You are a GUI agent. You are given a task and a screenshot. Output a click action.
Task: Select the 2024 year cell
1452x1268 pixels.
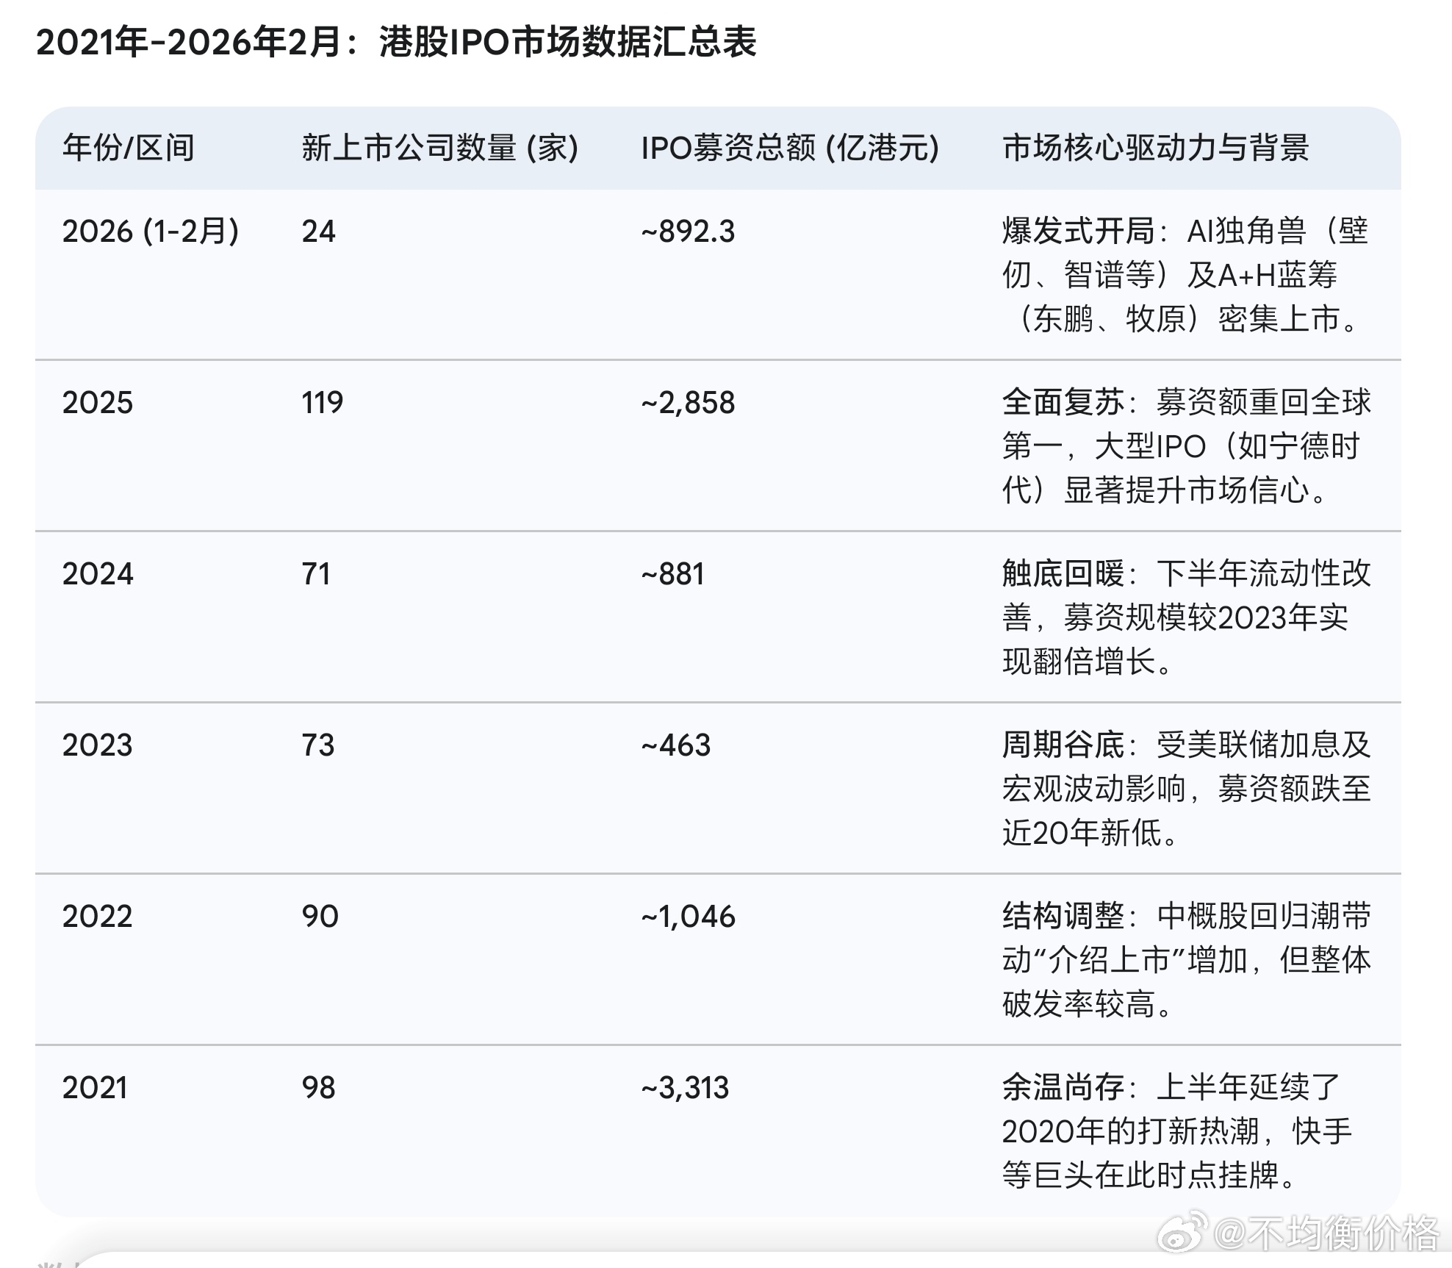(x=98, y=574)
